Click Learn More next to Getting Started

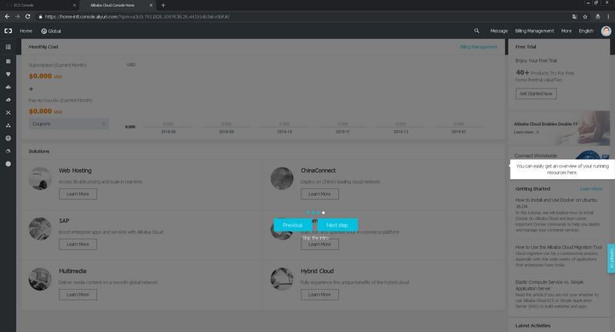tap(591, 189)
